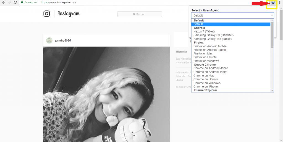283x142 pixels.
Task: Select Nexus 7 (Tablet) option
Action: click(x=231, y=31)
